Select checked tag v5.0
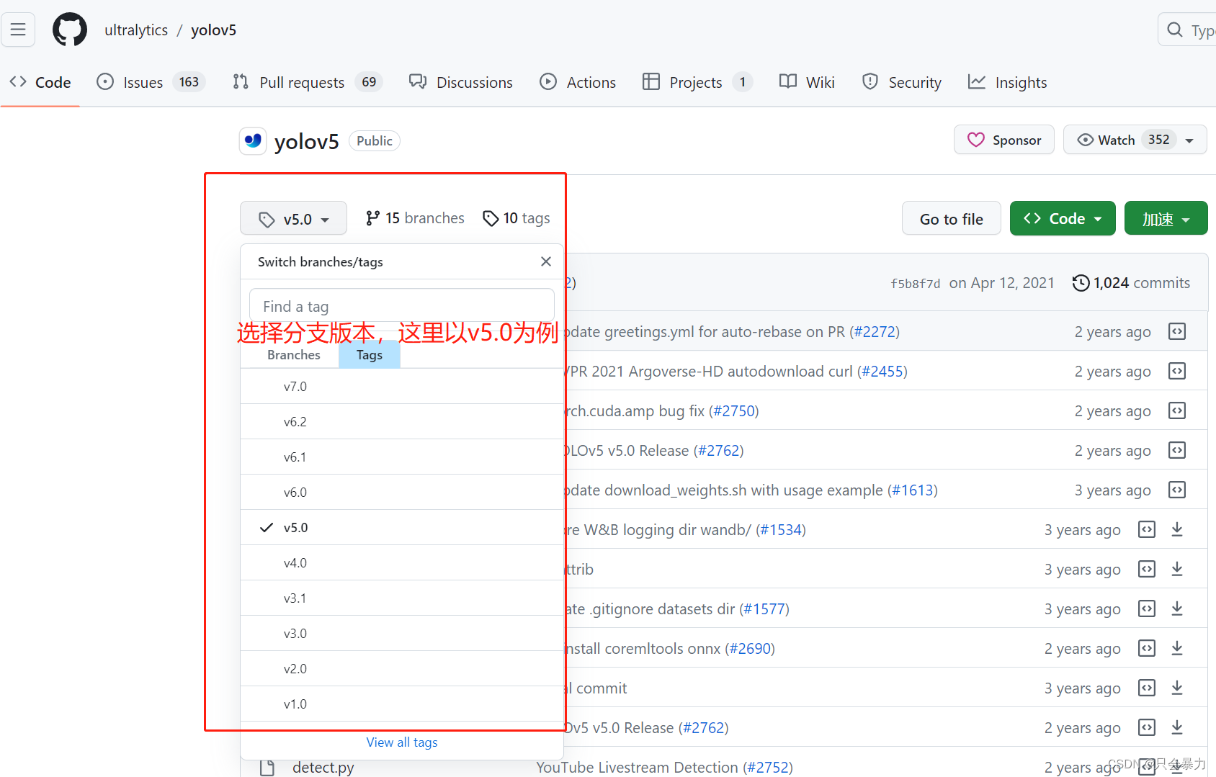1216x777 pixels. click(x=402, y=528)
